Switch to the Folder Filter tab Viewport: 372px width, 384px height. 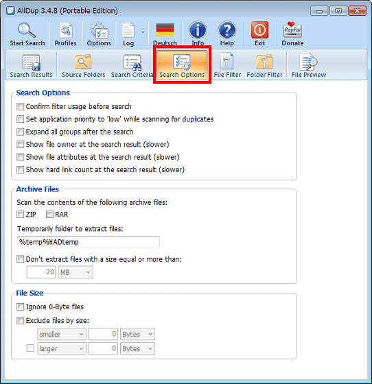[x=264, y=65]
